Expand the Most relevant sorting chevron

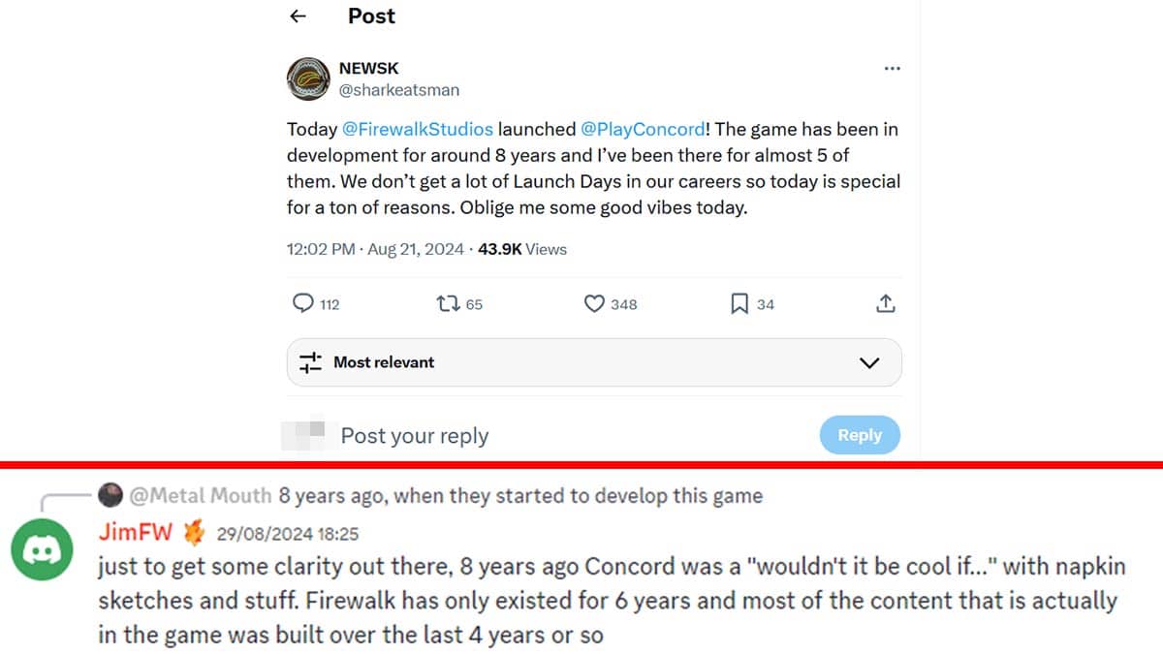click(868, 361)
